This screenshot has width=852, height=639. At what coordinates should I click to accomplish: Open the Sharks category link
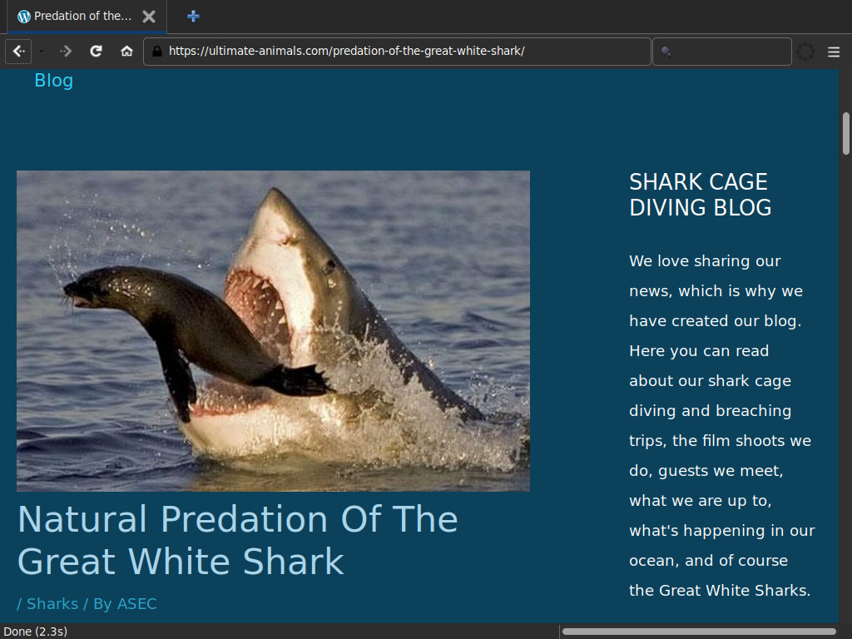tap(52, 604)
